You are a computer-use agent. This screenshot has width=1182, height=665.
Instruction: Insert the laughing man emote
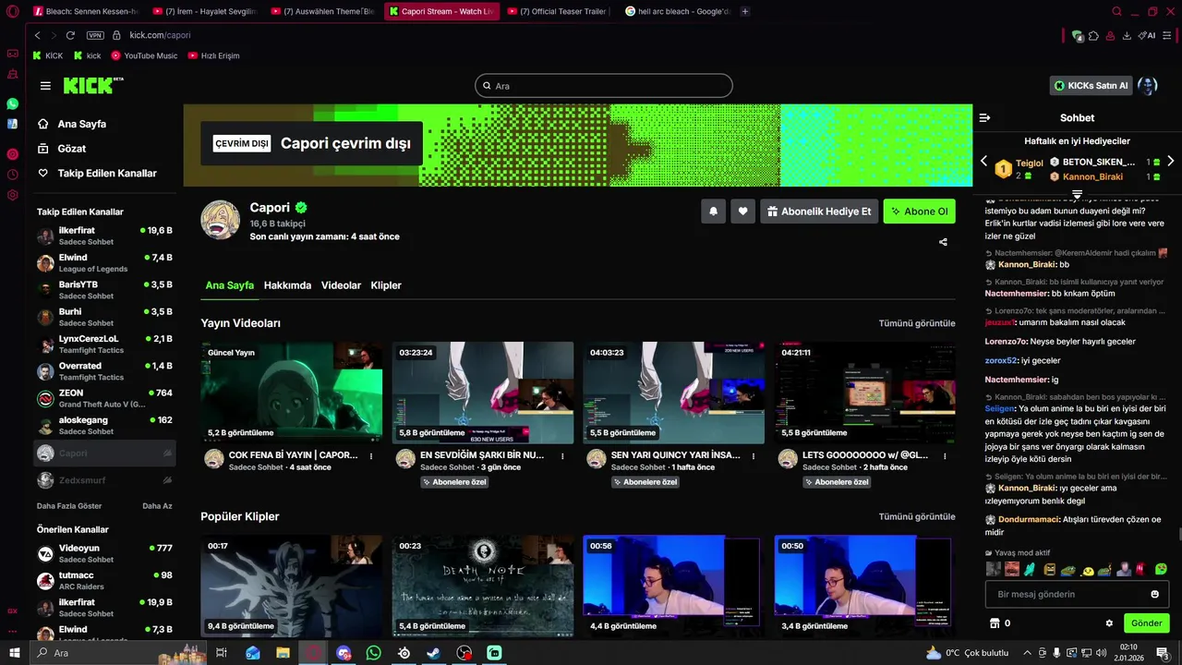pyautogui.click(x=1011, y=569)
